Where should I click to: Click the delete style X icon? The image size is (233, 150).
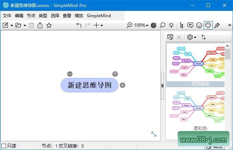tap(179, 37)
